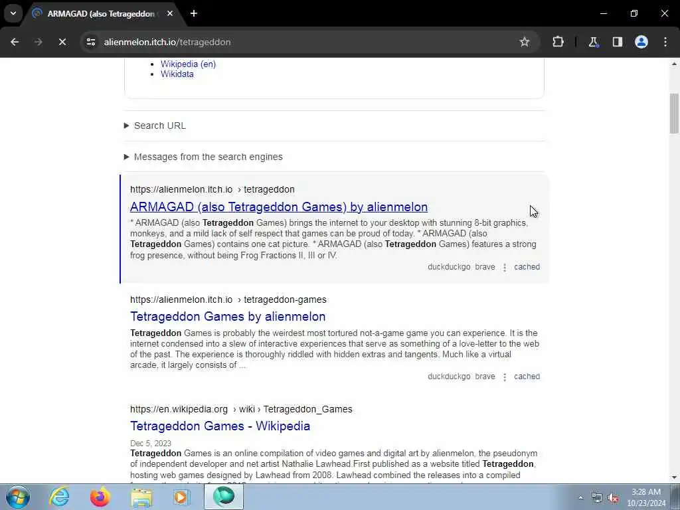Expand Messages from the search engines

(203, 157)
